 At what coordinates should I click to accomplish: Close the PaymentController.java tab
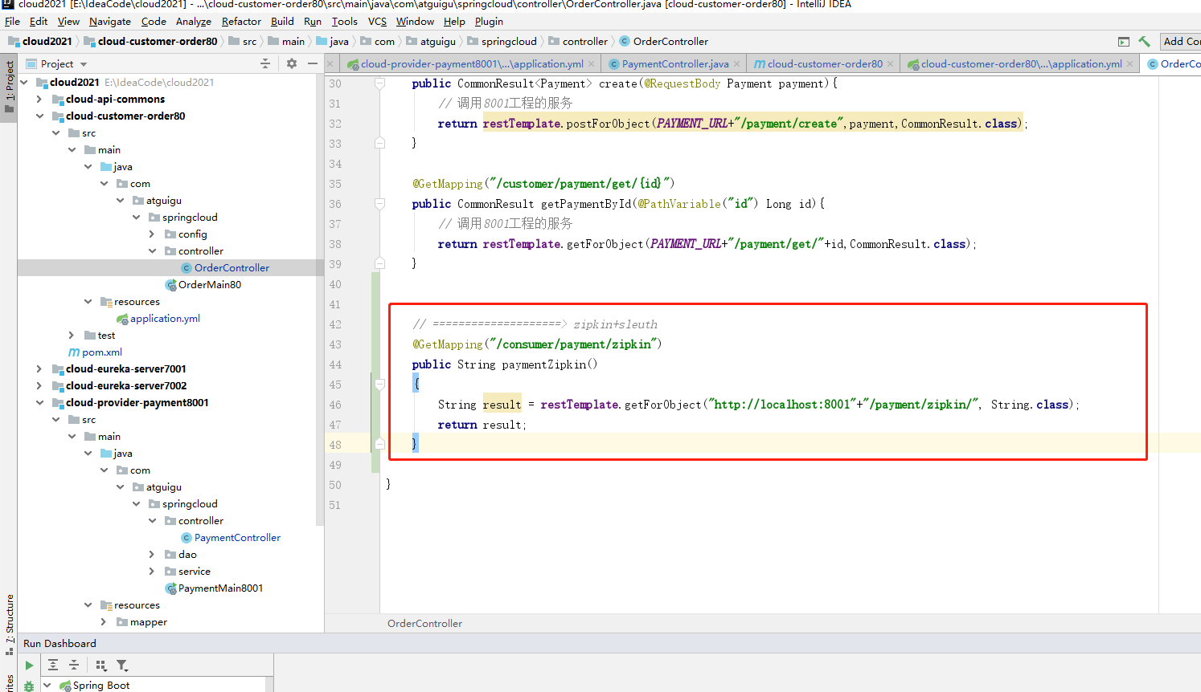click(736, 64)
